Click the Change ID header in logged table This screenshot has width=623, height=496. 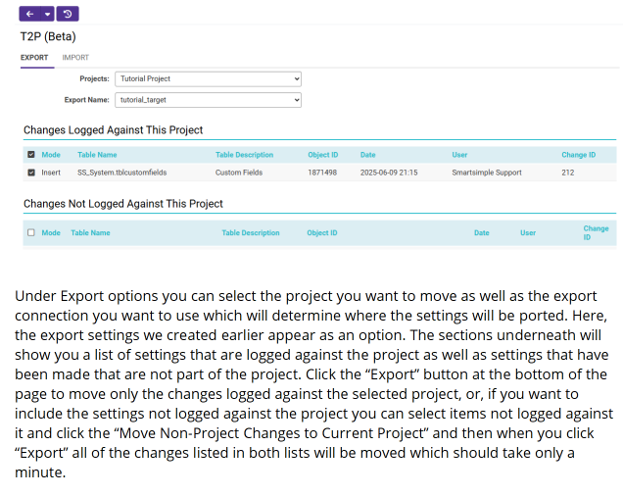tap(578, 155)
